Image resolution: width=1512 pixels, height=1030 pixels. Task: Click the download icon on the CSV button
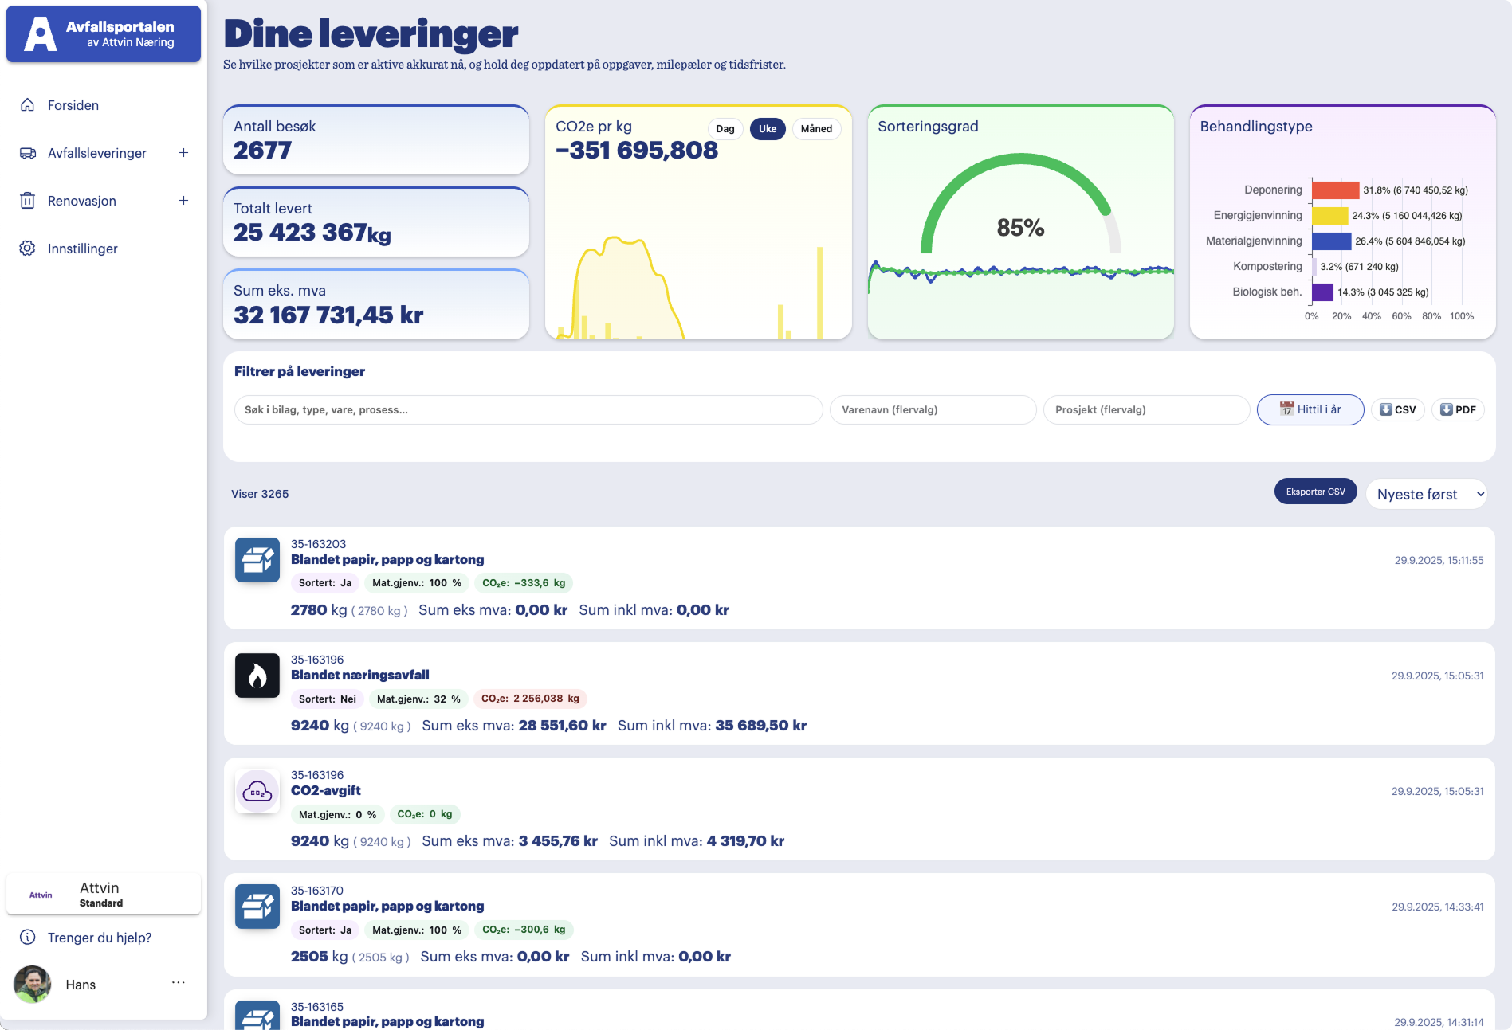click(x=1386, y=409)
